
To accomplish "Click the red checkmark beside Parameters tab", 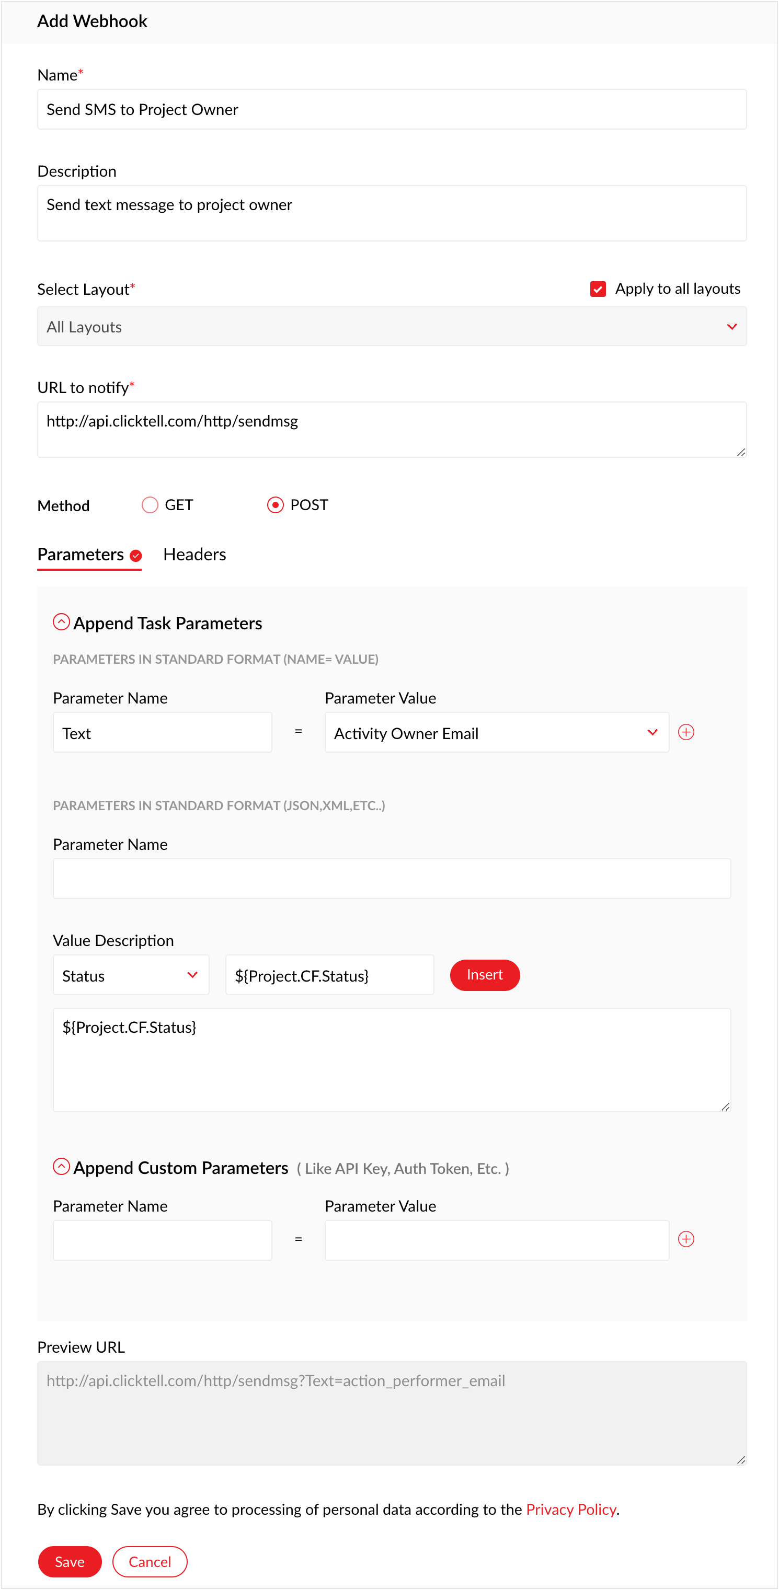I will pos(136,556).
